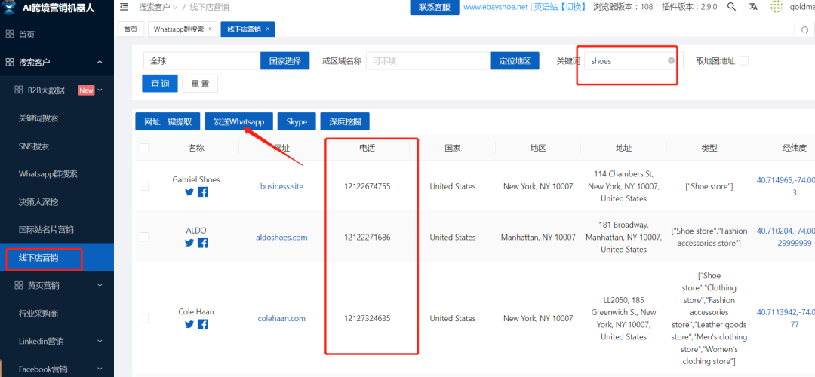Click the 电话 column header

(x=367, y=148)
